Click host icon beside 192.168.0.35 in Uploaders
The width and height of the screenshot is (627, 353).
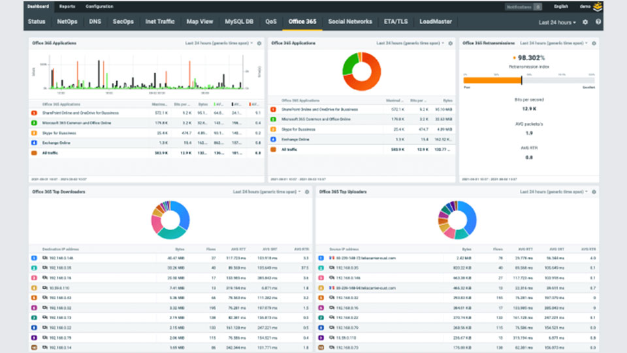[332, 268]
